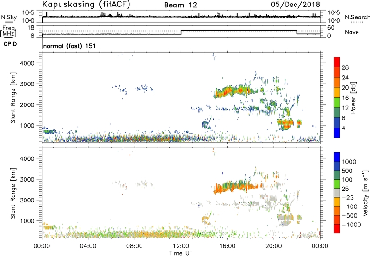Viewport: 370px width, 256px height.
Task: Click the 'Time UT' axis label
Action: click(181, 253)
